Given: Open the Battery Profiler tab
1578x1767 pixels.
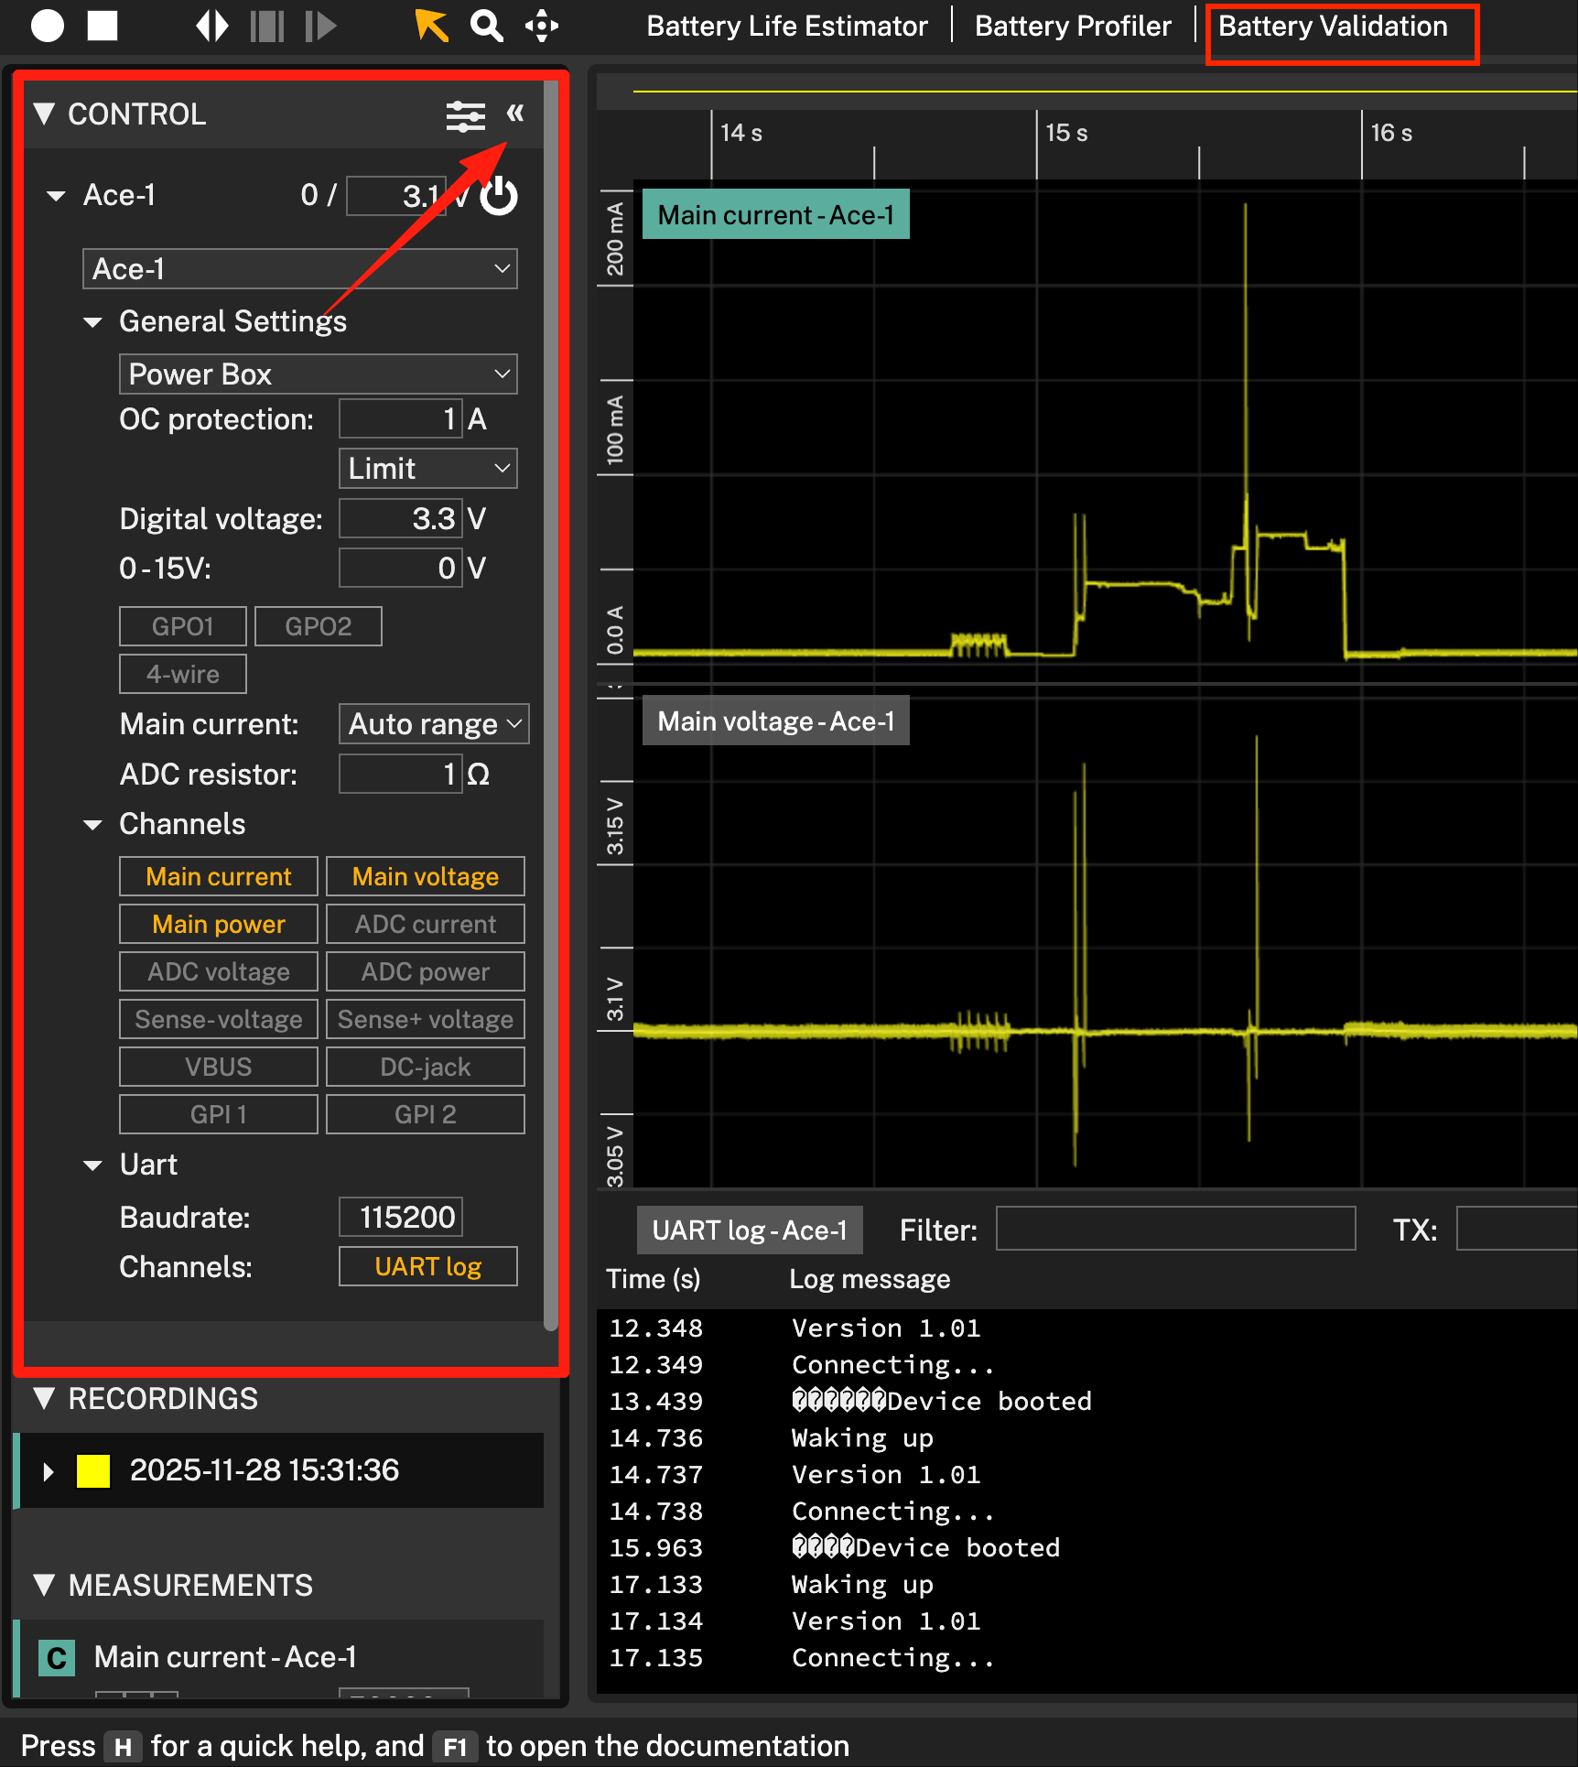Looking at the screenshot, I should point(1073,27).
